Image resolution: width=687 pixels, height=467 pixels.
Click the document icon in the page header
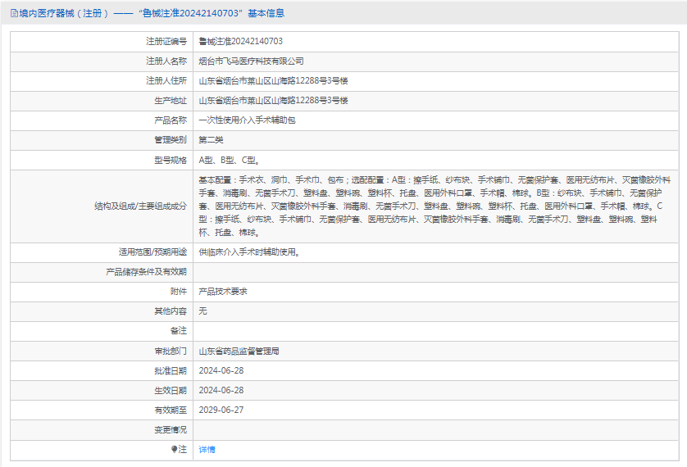point(14,13)
